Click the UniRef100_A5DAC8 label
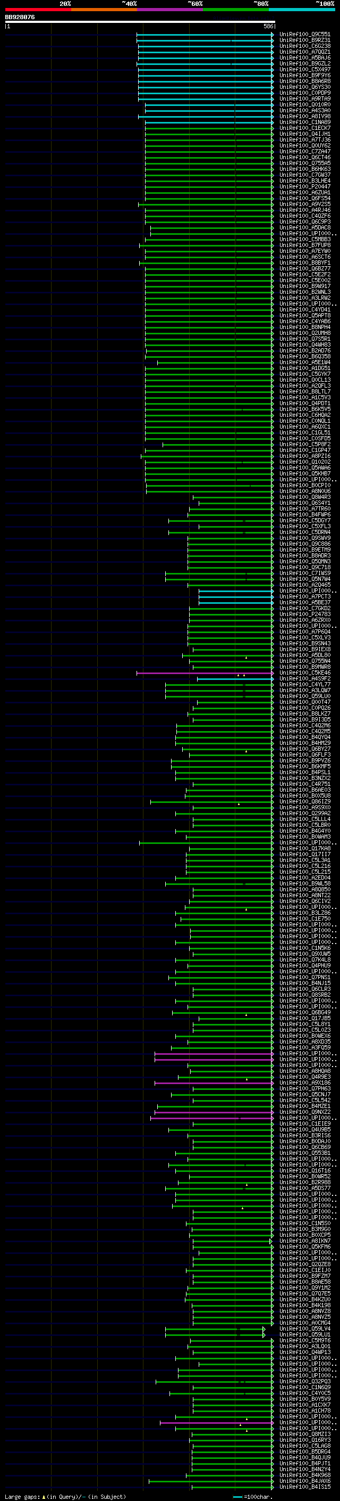The width and height of the screenshot is (340, 1501). click(x=304, y=228)
